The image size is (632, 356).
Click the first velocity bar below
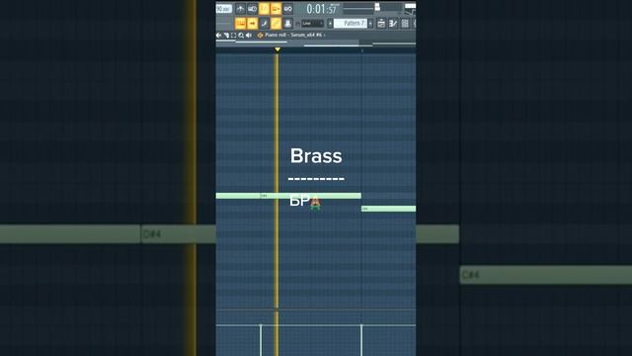click(x=261, y=340)
